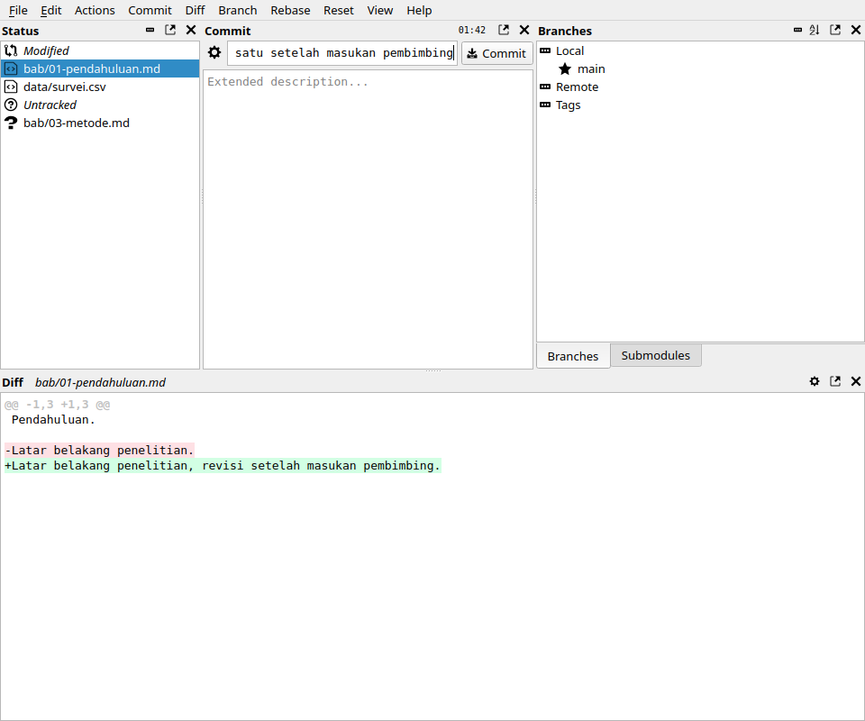The image size is (865, 721).
Task: Open the Status panel options button
Action: tap(150, 30)
